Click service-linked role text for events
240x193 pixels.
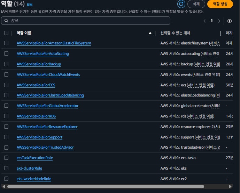206,75
